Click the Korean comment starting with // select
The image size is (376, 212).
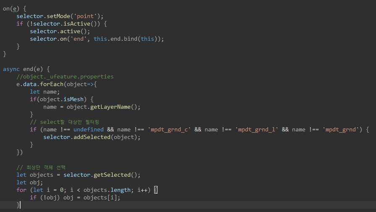coord(64,122)
